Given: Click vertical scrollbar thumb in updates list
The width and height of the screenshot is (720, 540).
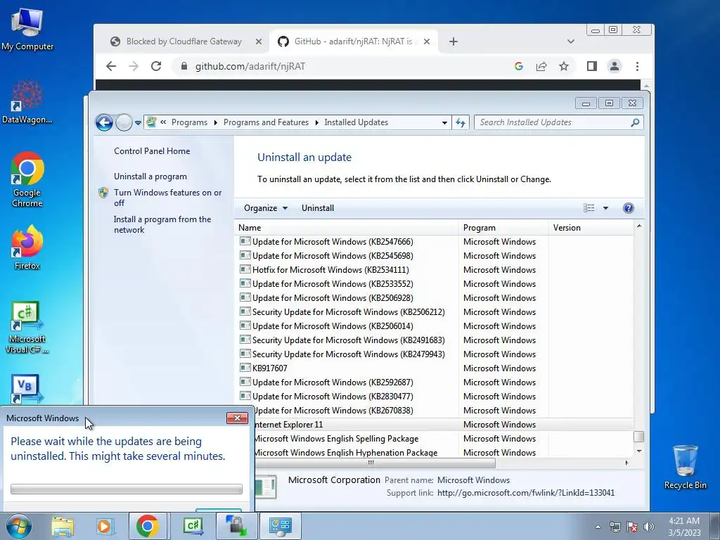Looking at the screenshot, I should pyautogui.click(x=638, y=437).
